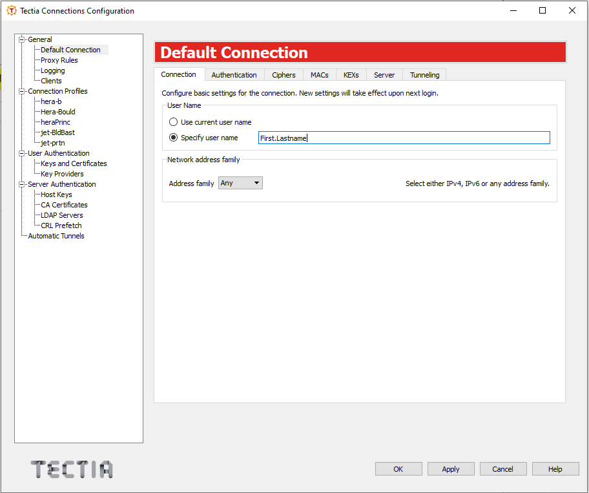Image resolution: width=589 pixels, height=493 pixels.
Task: Collapse the General tree node
Action: click(x=22, y=39)
